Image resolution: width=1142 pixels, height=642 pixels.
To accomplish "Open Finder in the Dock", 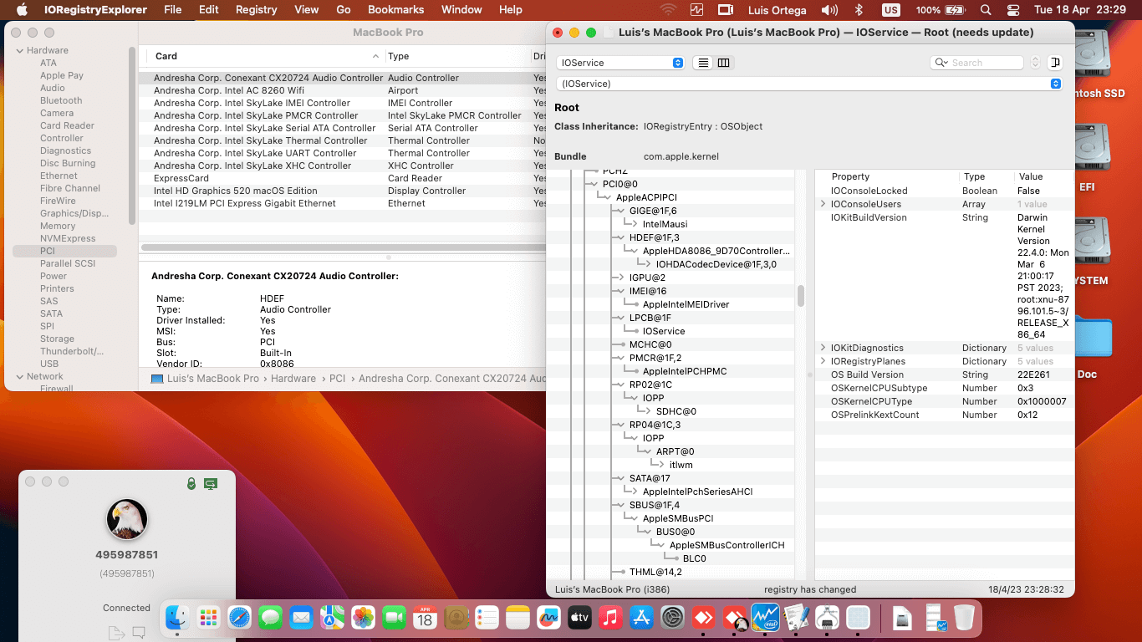I will [177, 618].
